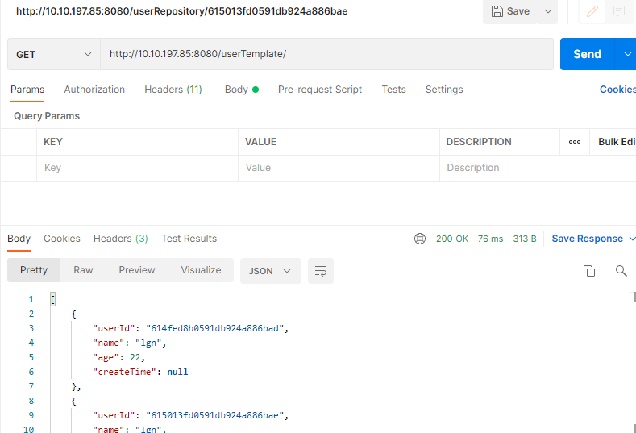
Task: Click the VALUE column header
Action: coord(260,142)
